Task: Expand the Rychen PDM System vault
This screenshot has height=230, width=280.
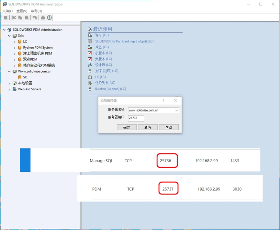Action: tap(15, 48)
